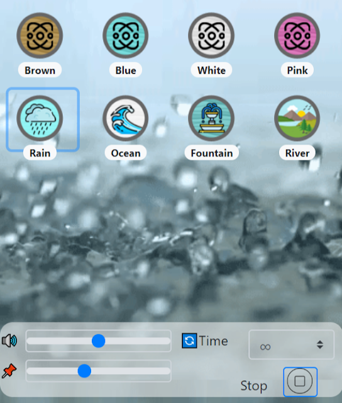Play the Pink noise sound
Viewport: 342px width, 403px height.
297,35
